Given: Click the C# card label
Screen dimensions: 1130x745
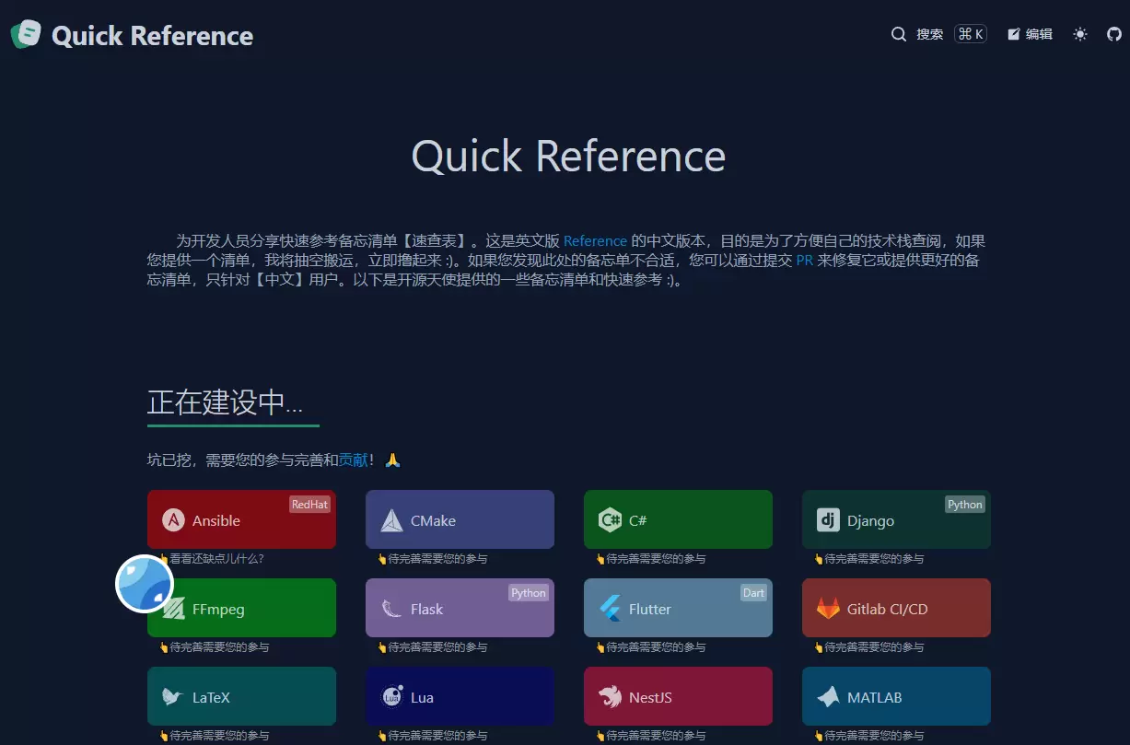Looking at the screenshot, I should point(638,520).
